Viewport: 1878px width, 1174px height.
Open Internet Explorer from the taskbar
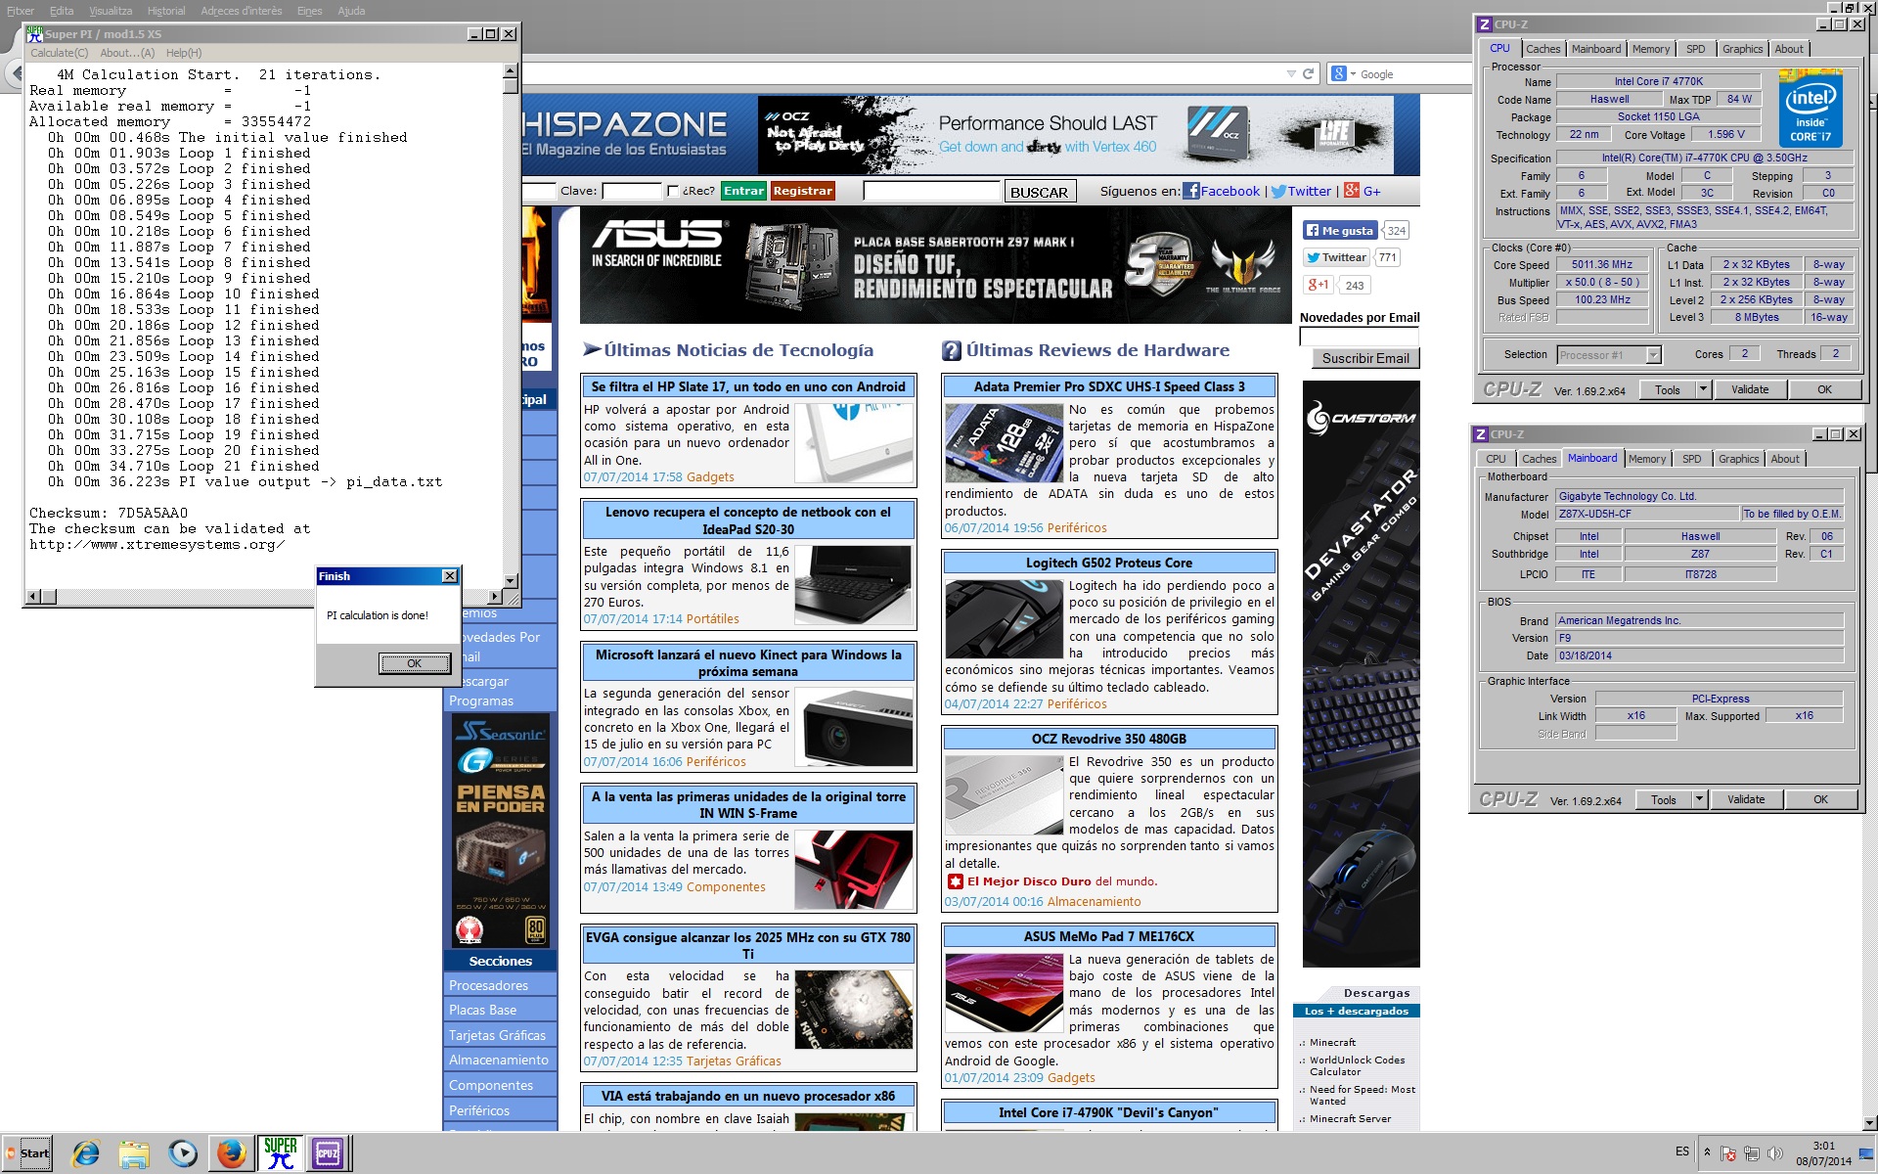click(86, 1153)
